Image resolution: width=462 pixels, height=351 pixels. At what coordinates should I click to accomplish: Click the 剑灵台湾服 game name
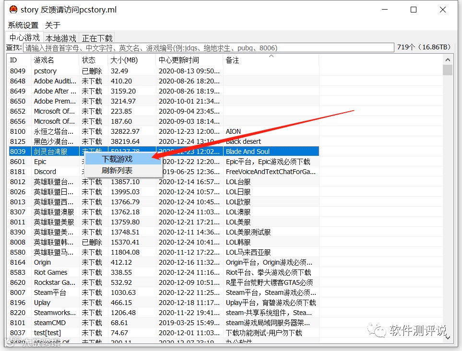coord(50,152)
